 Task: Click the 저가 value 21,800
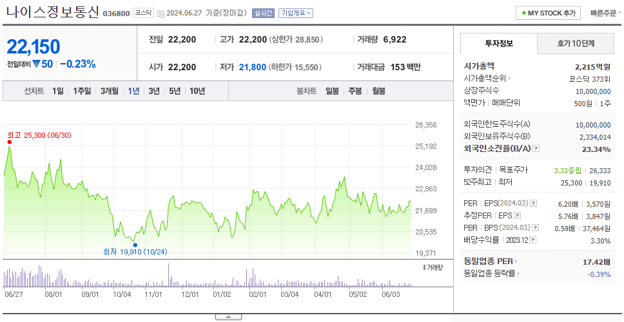(252, 67)
